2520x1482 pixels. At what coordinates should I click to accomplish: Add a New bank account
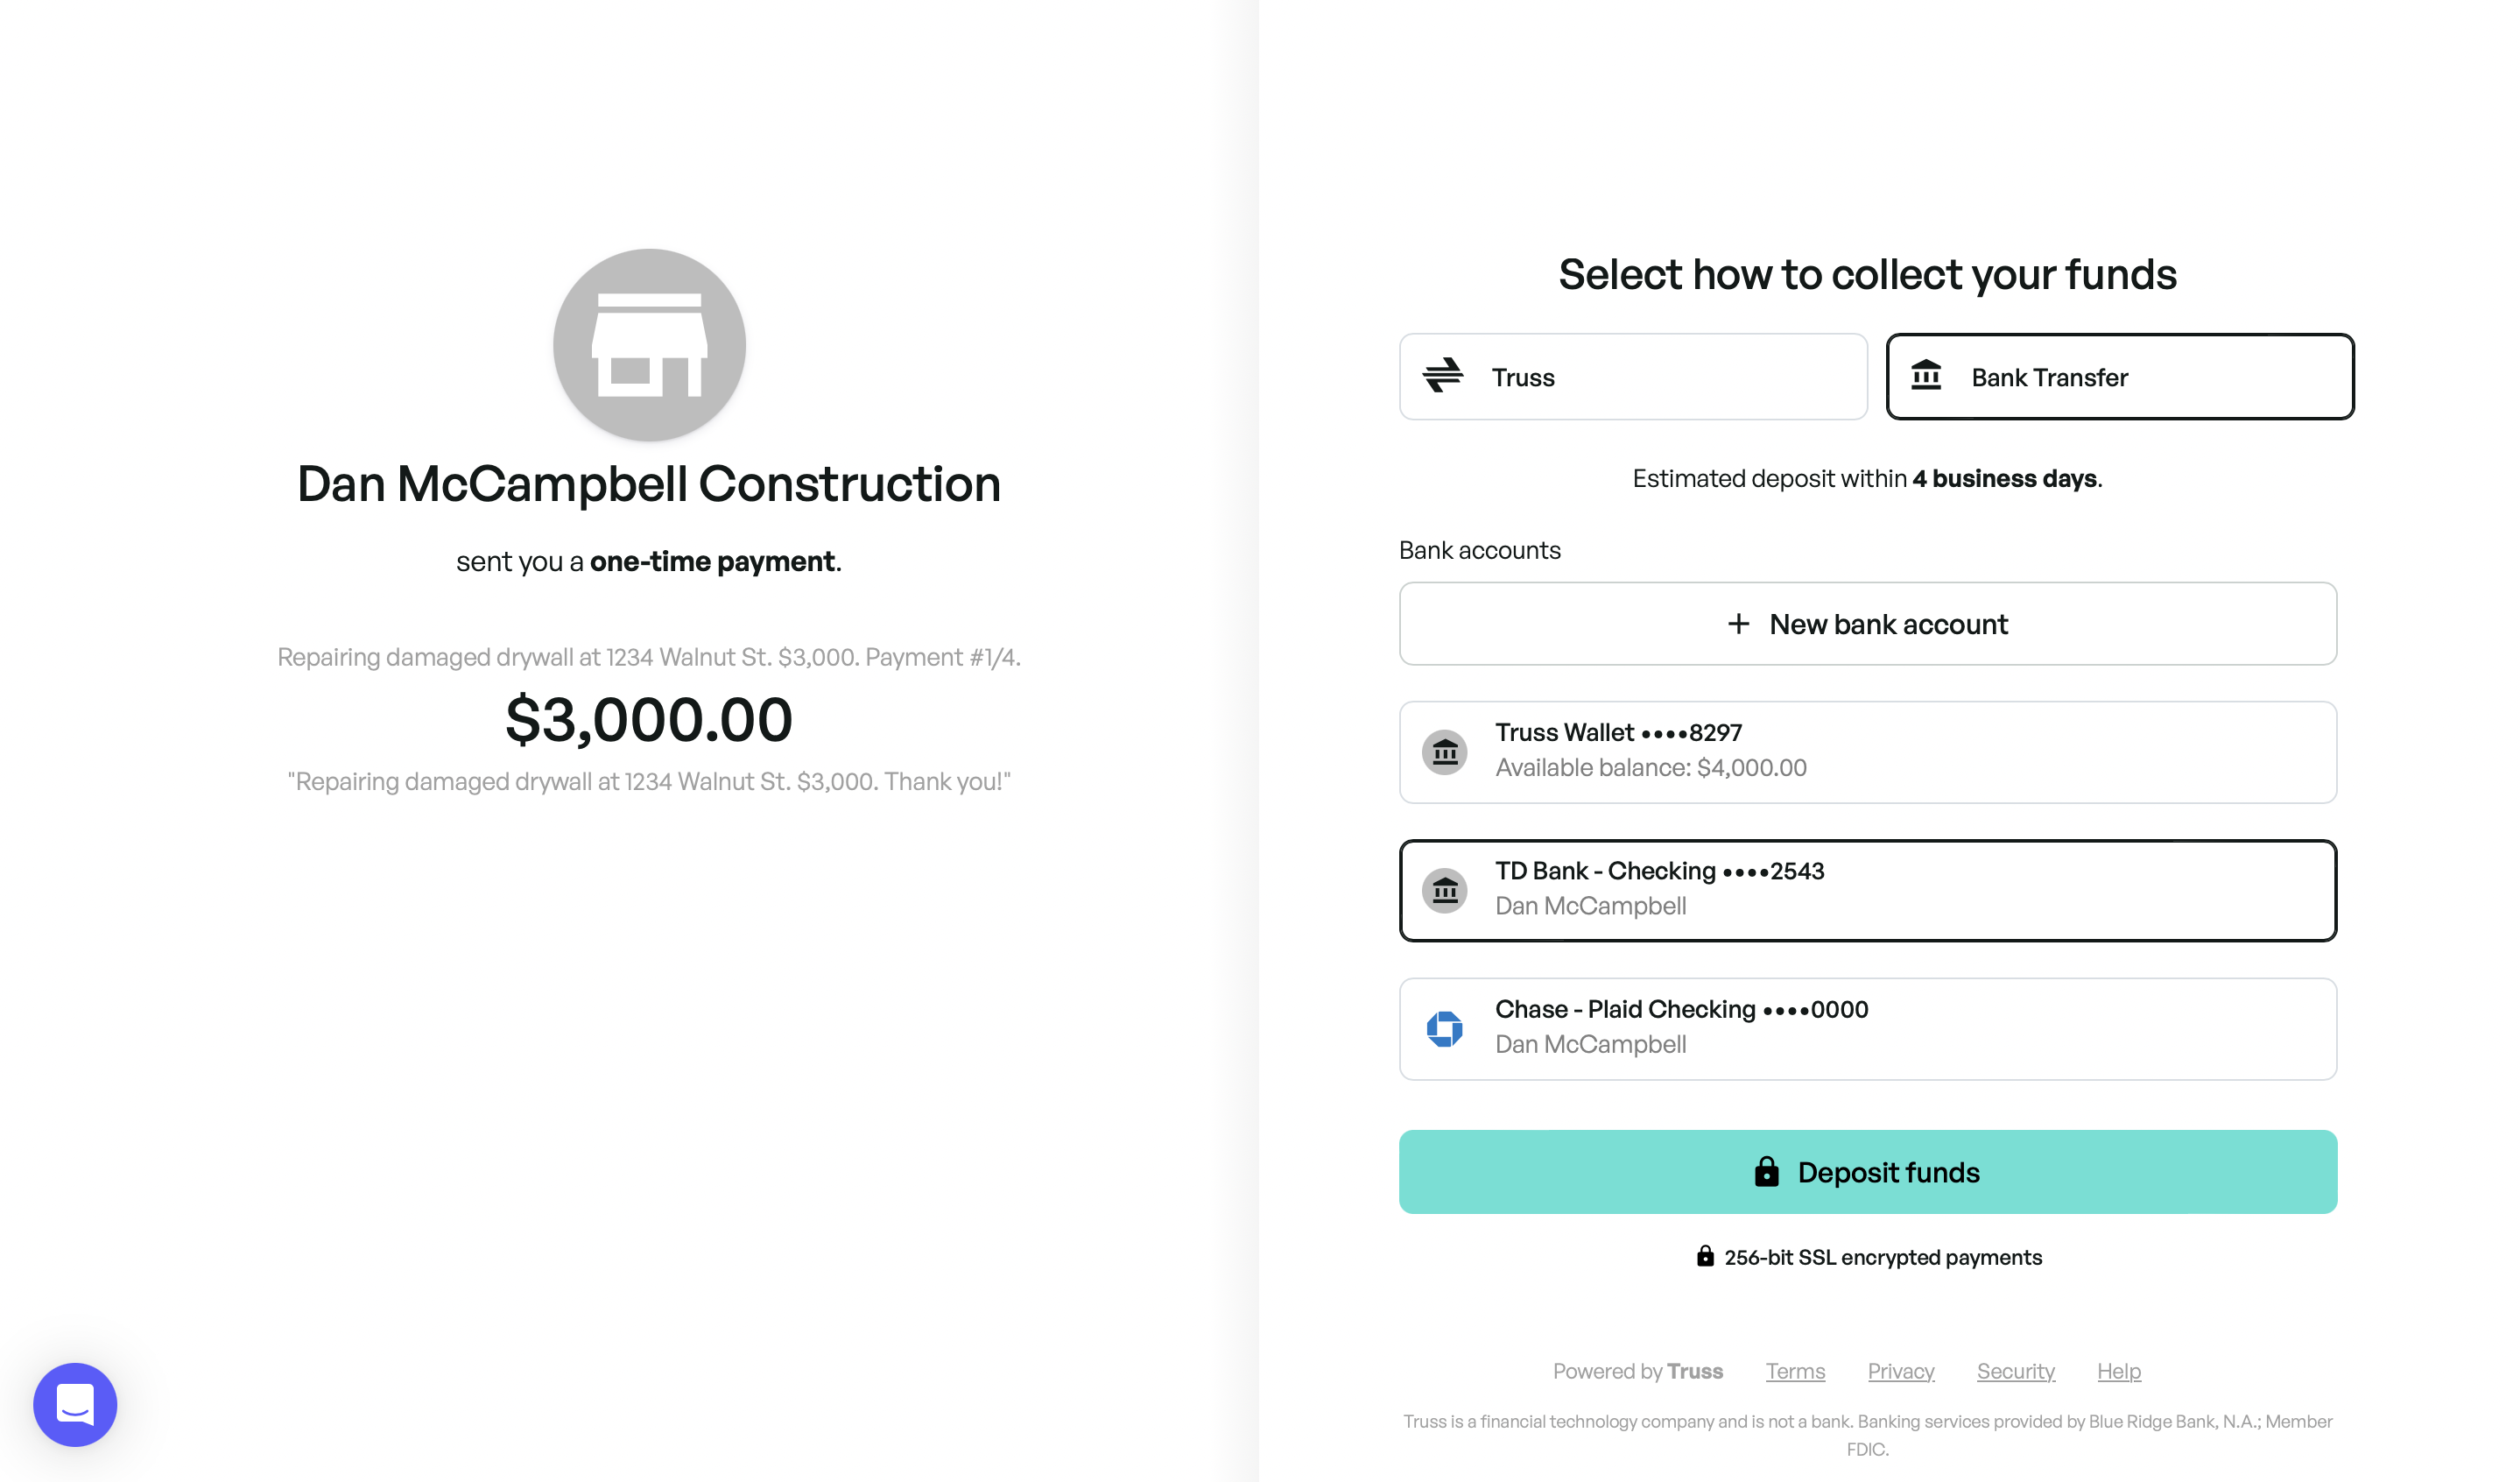(1867, 624)
